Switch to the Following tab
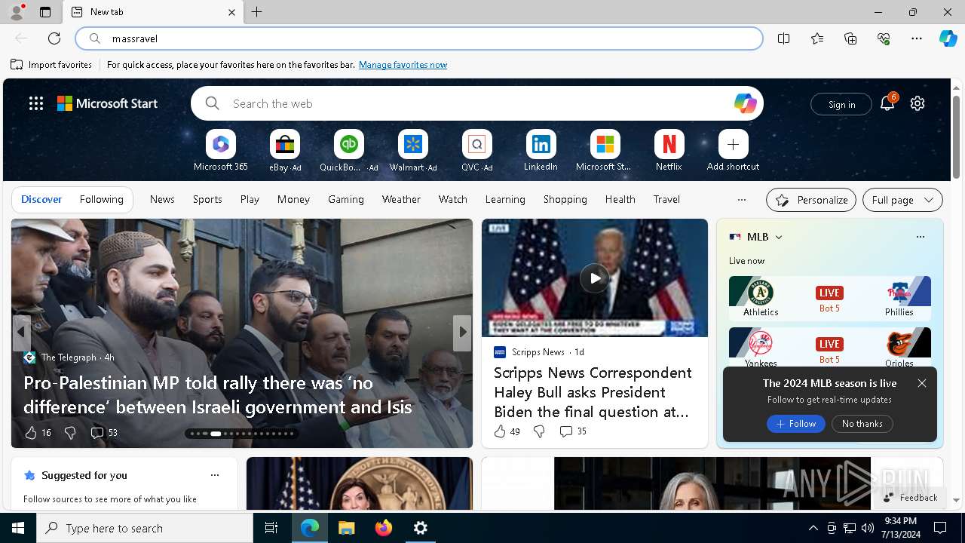Image resolution: width=965 pixels, height=543 pixels. (101, 199)
